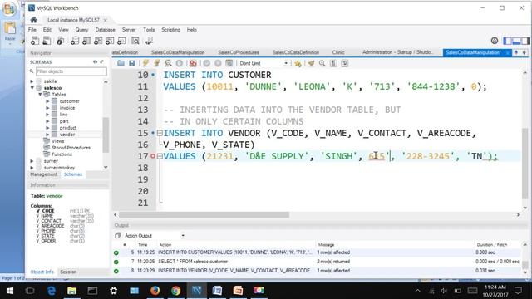The height and width of the screenshot is (299, 532).
Task: Switch to the SalesCoDataDefinition tab
Action: click(296, 52)
